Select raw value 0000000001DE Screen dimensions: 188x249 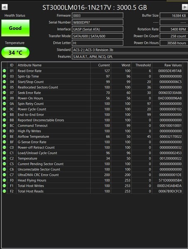point(170,175)
